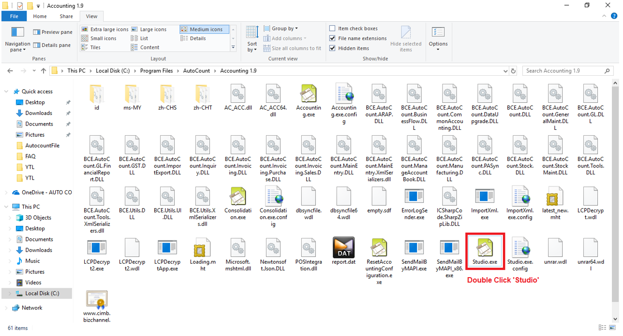Select the report.dat file icon
Image resolution: width=623 pixels, height=336 pixels.
coord(343,247)
